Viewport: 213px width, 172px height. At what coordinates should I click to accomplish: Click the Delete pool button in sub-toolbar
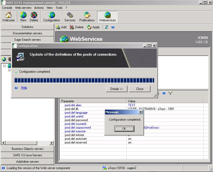click(x=77, y=27)
